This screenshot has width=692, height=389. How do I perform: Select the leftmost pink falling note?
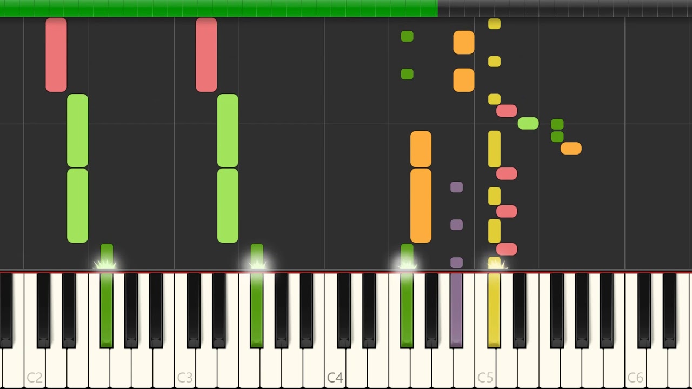click(56, 55)
